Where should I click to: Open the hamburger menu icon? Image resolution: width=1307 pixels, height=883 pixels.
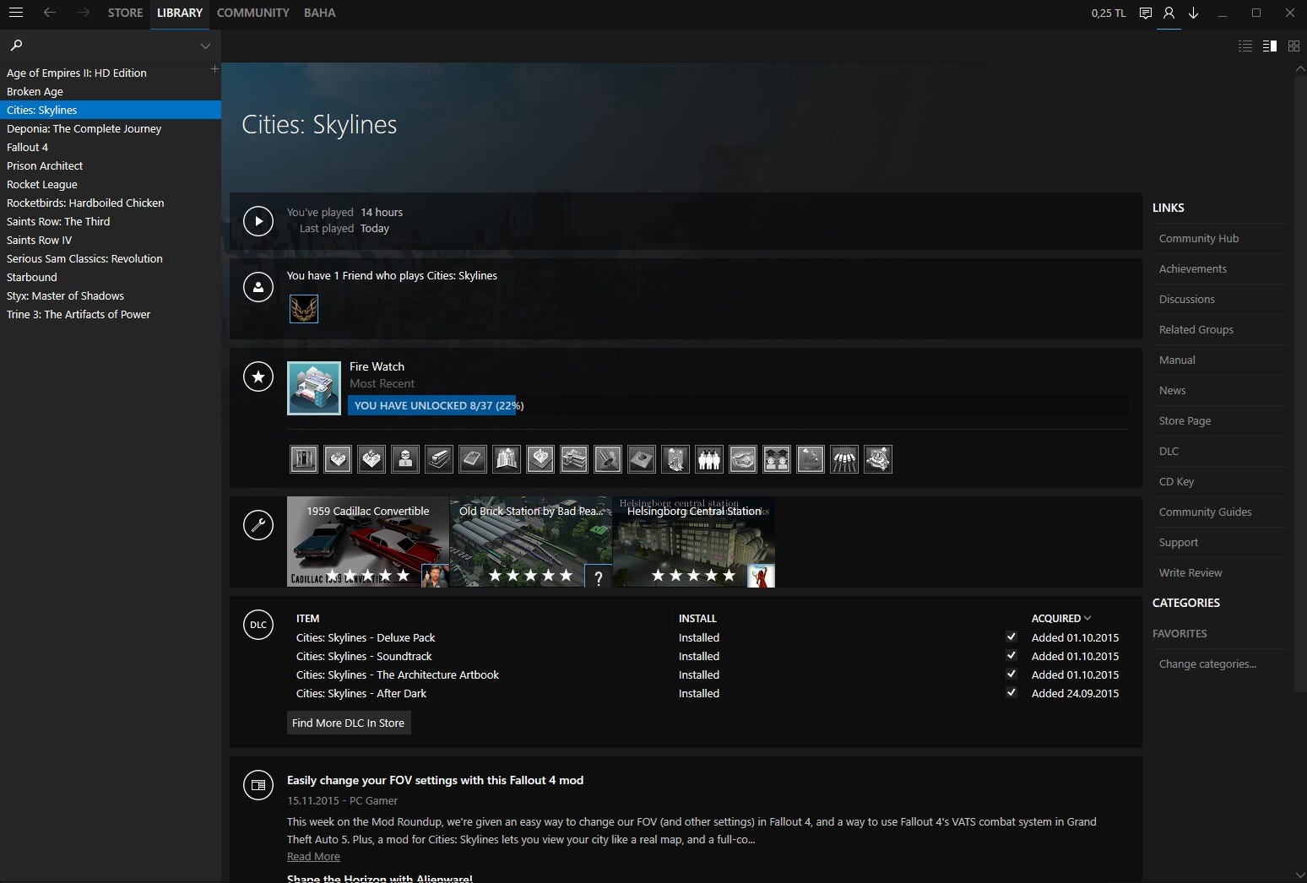(15, 13)
